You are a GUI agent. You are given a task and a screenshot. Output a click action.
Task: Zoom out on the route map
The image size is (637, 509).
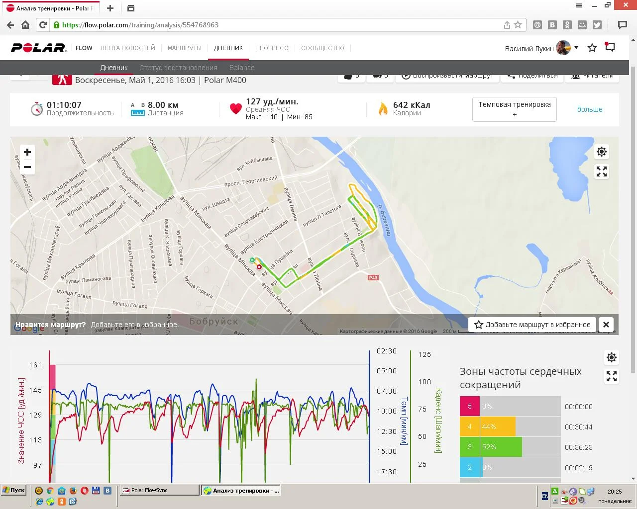tap(27, 167)
